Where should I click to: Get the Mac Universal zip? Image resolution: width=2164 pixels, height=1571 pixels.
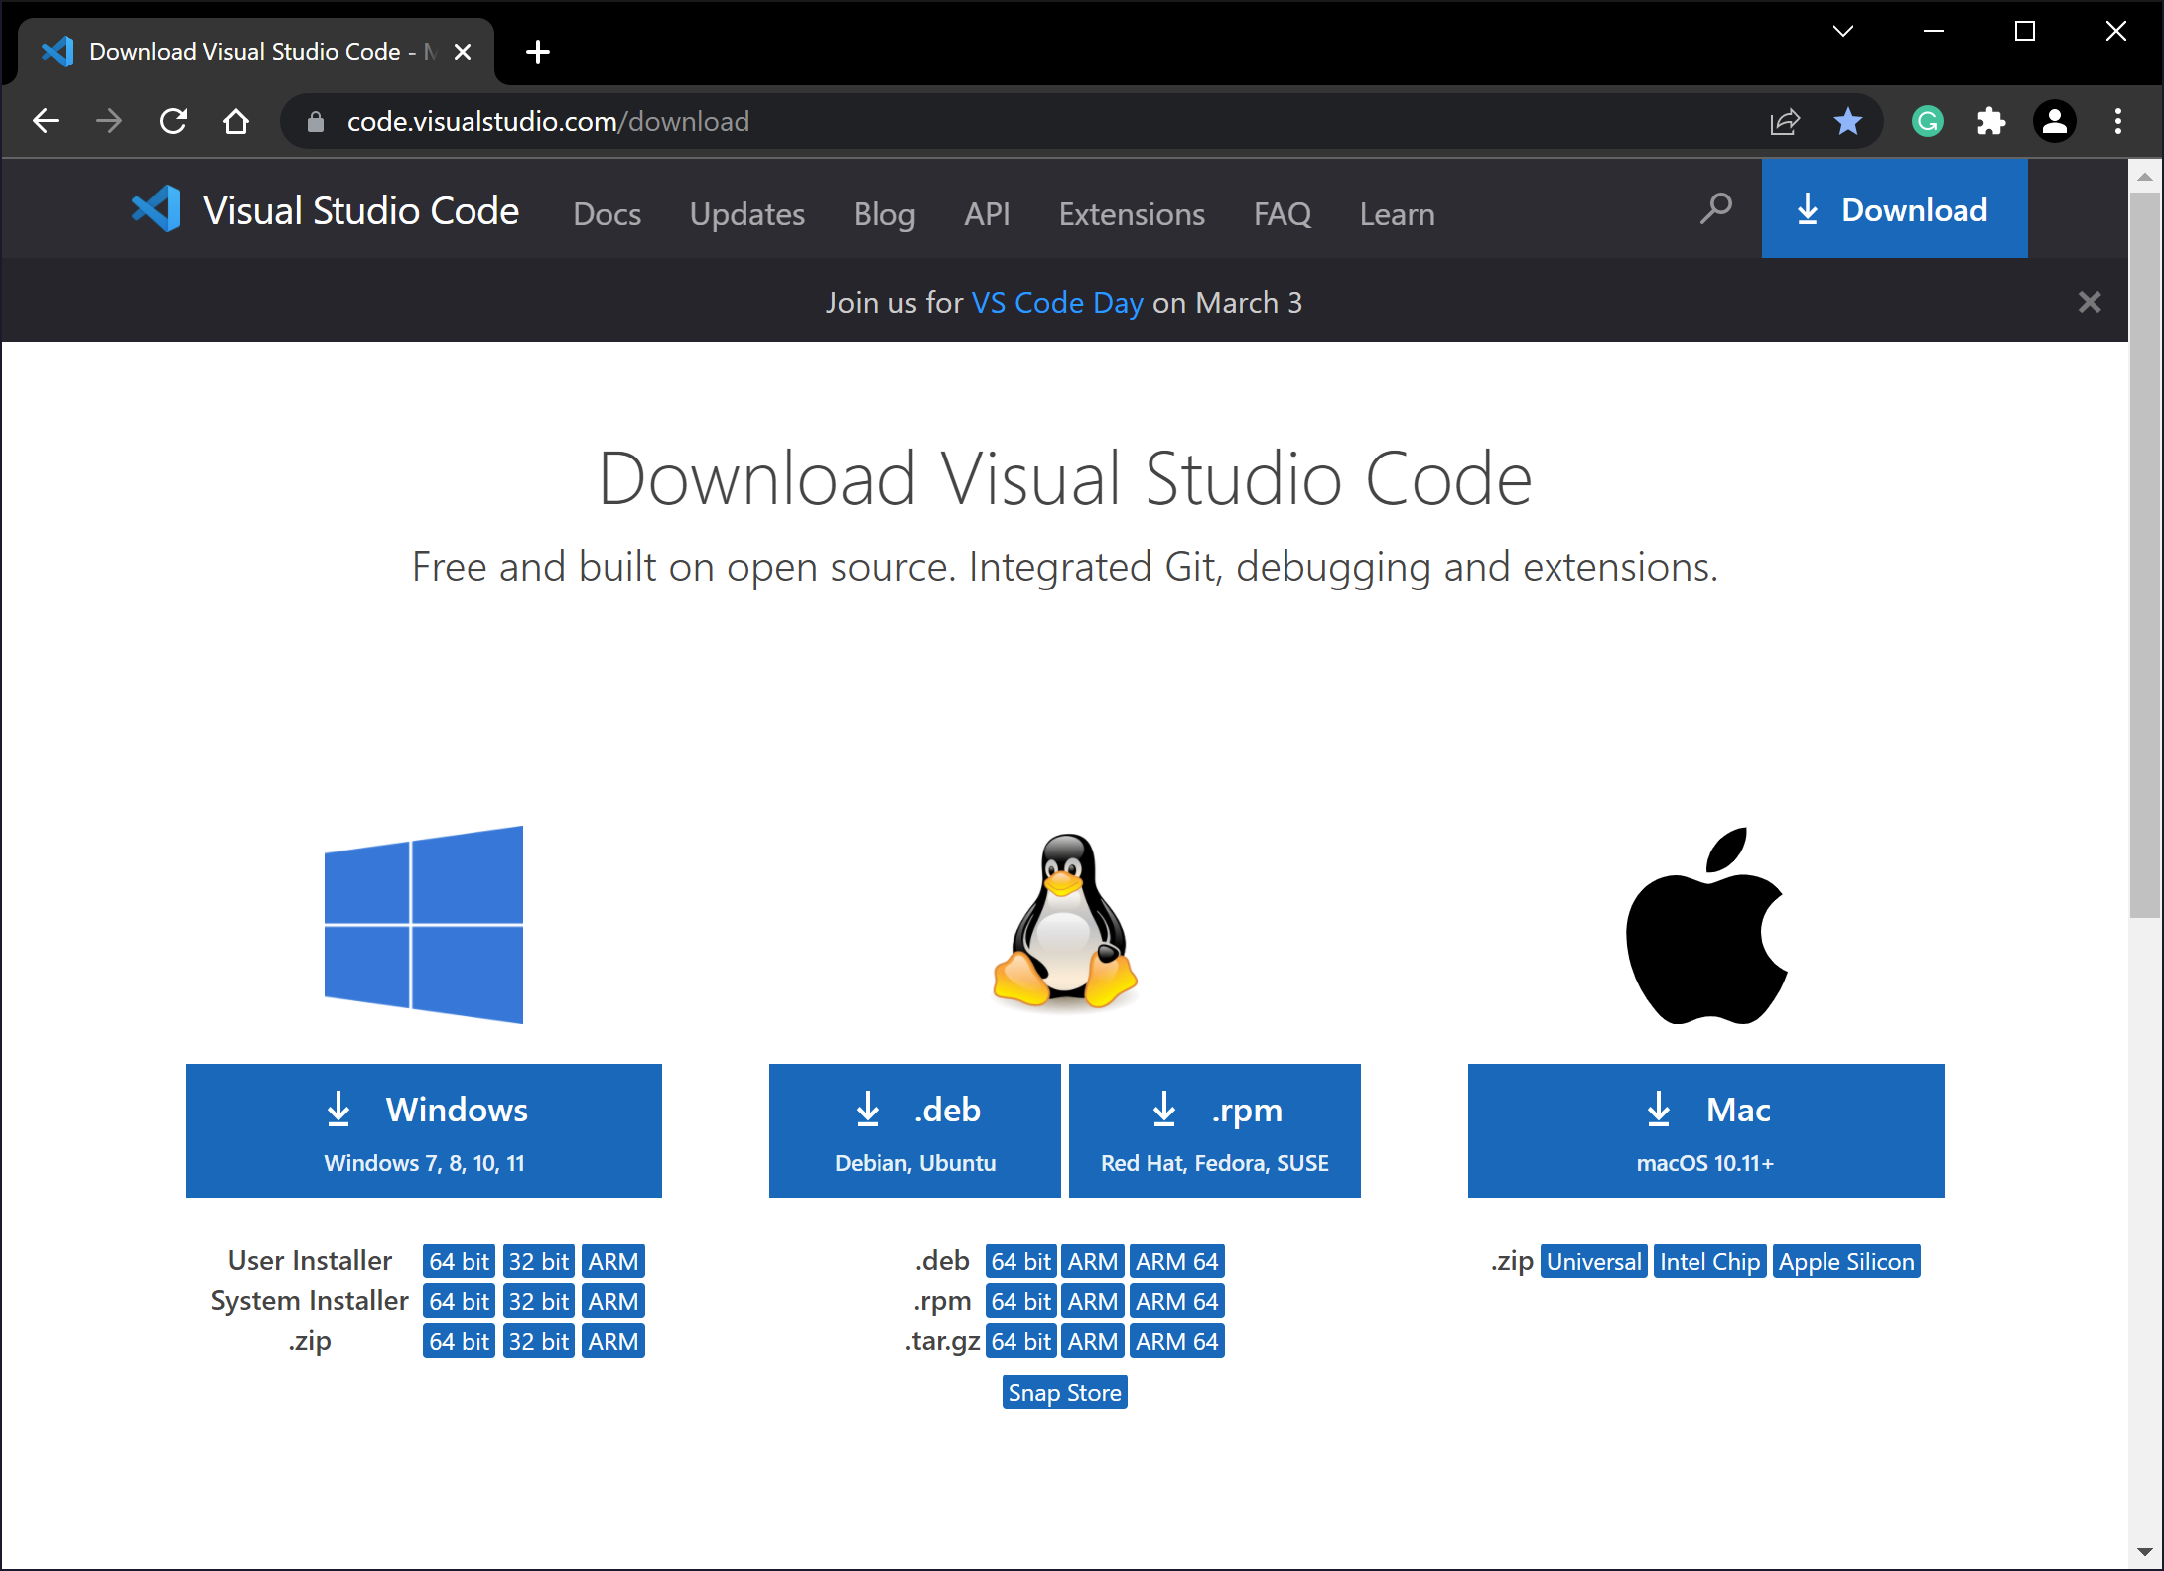click(x=1594, y=1261)
